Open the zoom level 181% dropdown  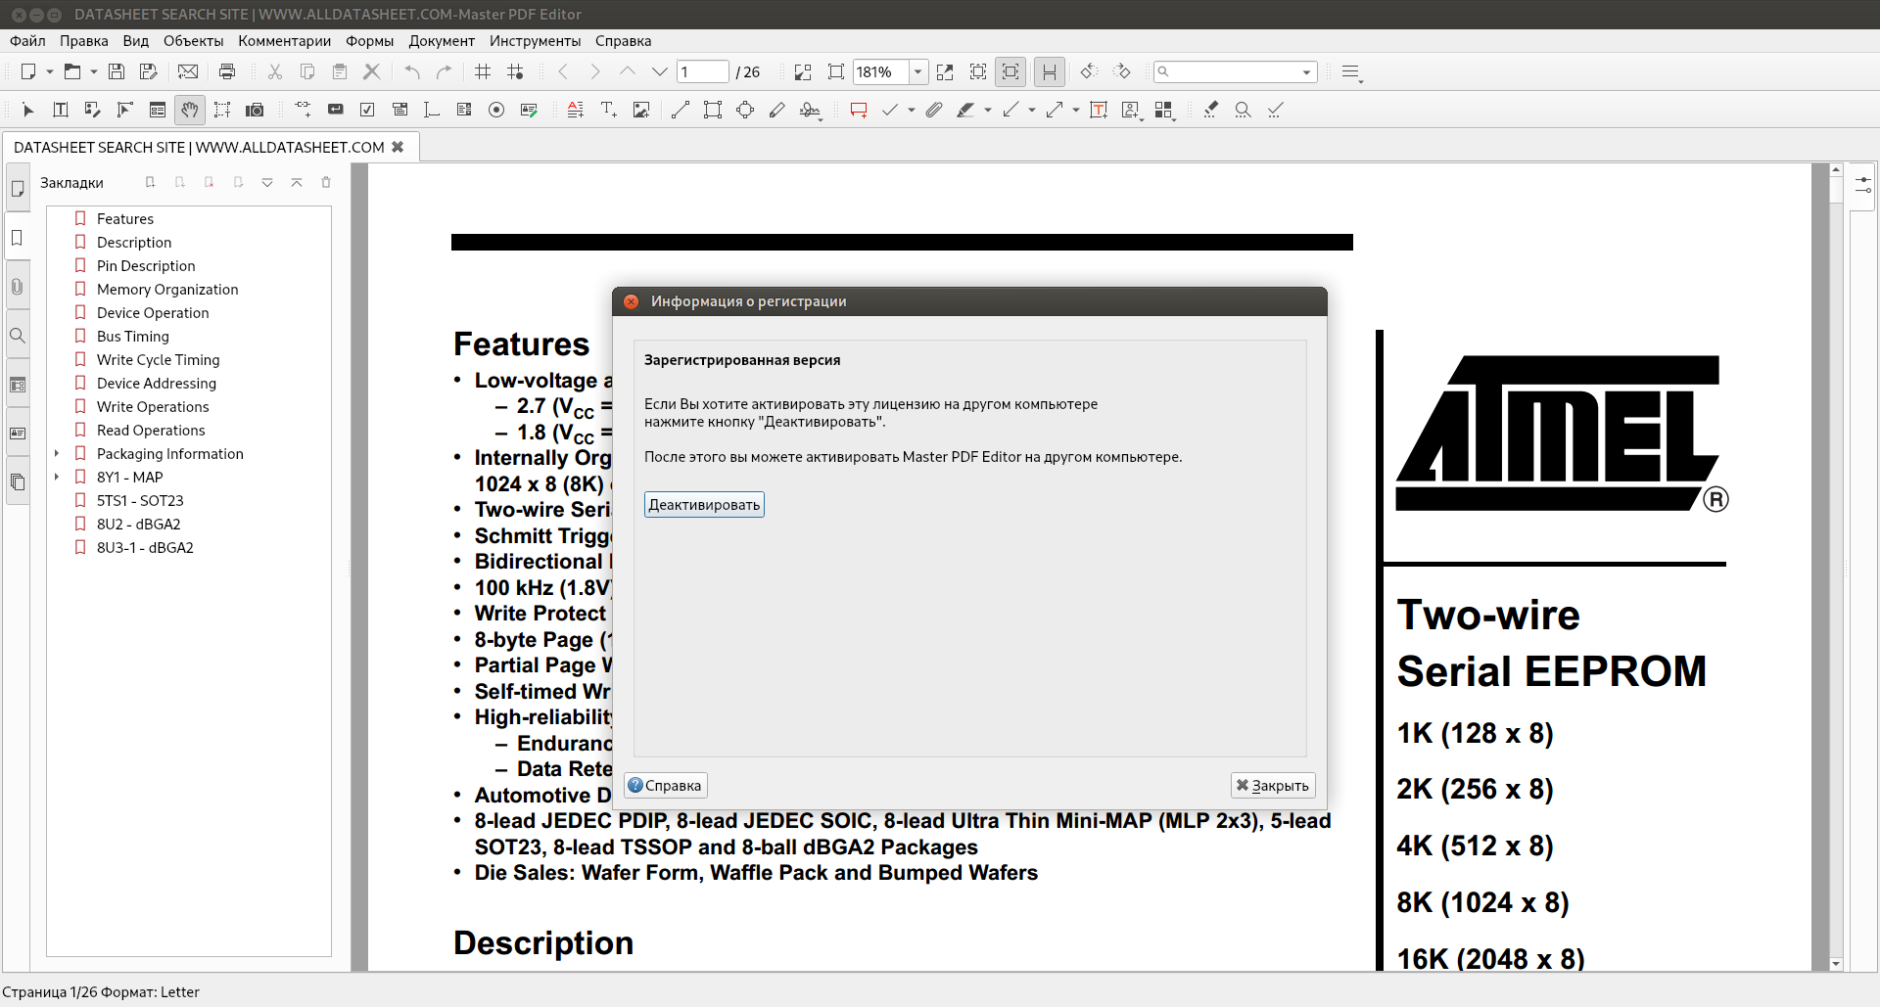(x=917, y=71)
